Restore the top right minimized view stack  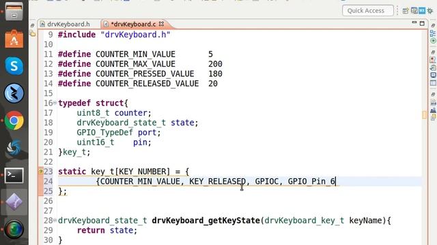point(433,26)
